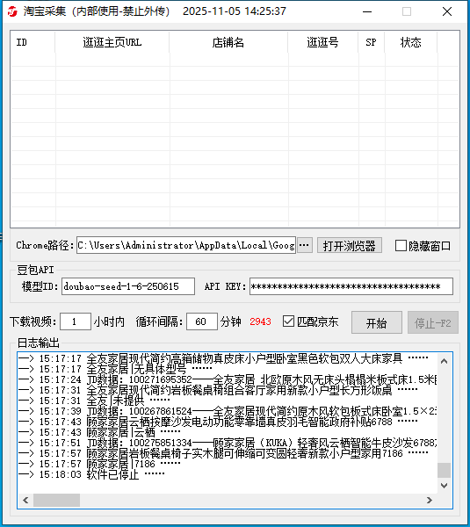
Task: Click 打开浏览器 button
Action: [350, 245]
